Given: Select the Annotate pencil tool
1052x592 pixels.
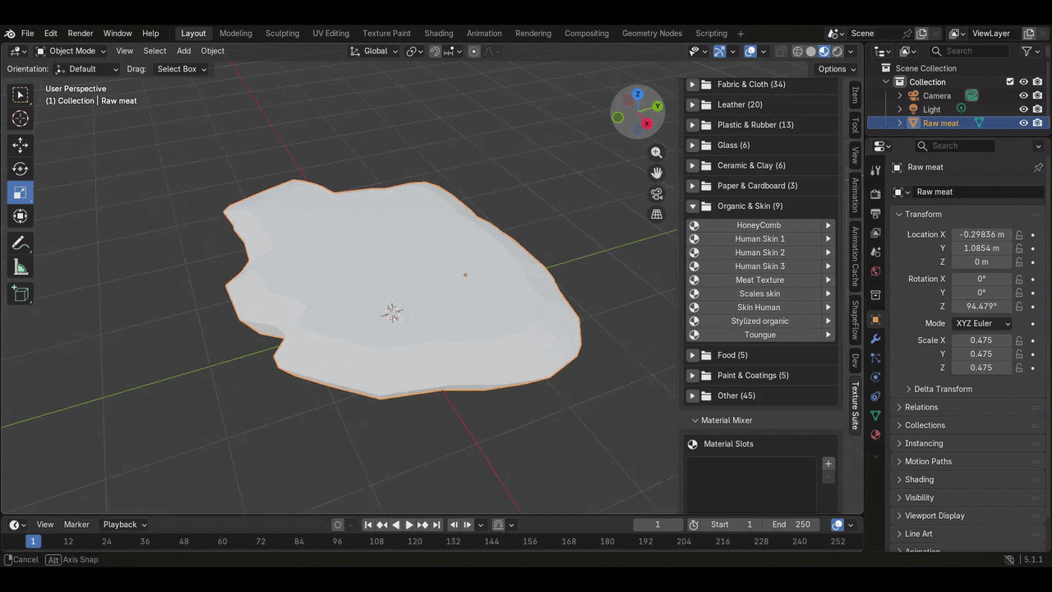Looking at the screenshot, I should click(21, 243).
